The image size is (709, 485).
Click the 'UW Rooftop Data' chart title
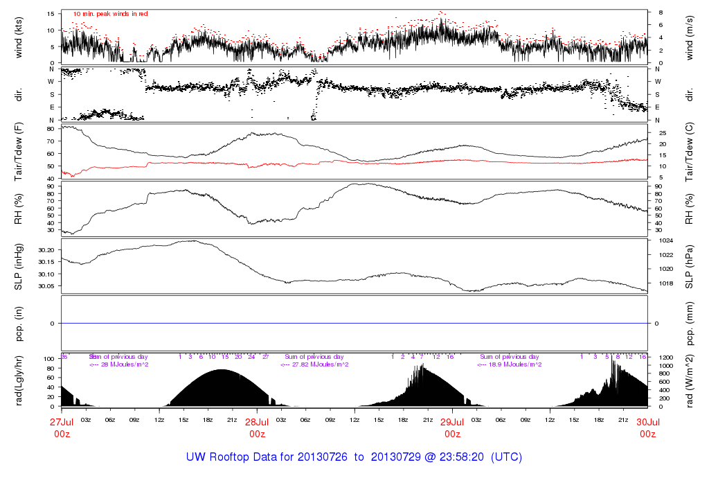354,457
